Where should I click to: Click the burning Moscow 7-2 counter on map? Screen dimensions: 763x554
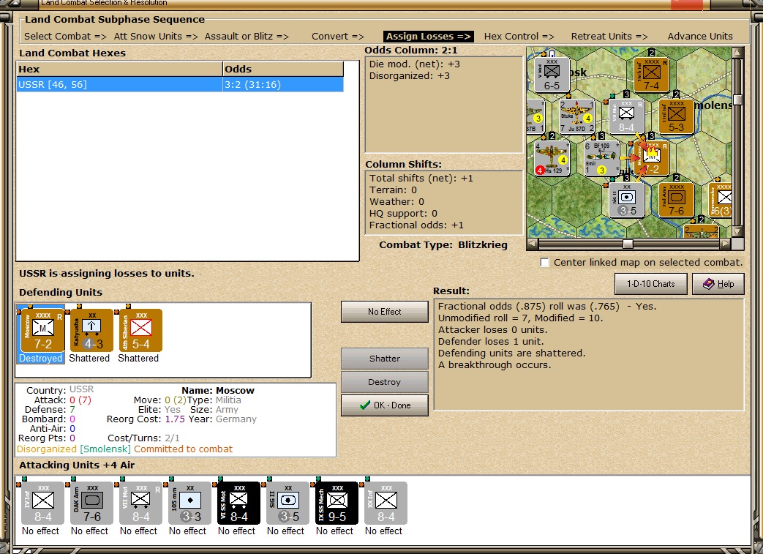651,158
